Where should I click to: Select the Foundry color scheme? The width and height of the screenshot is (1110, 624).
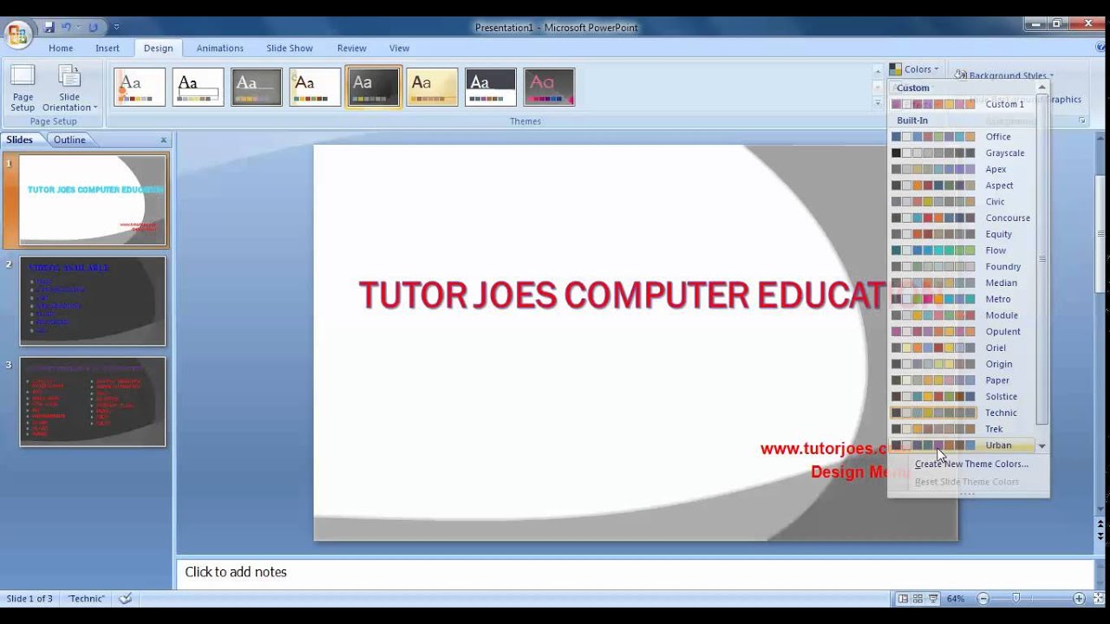963,267
